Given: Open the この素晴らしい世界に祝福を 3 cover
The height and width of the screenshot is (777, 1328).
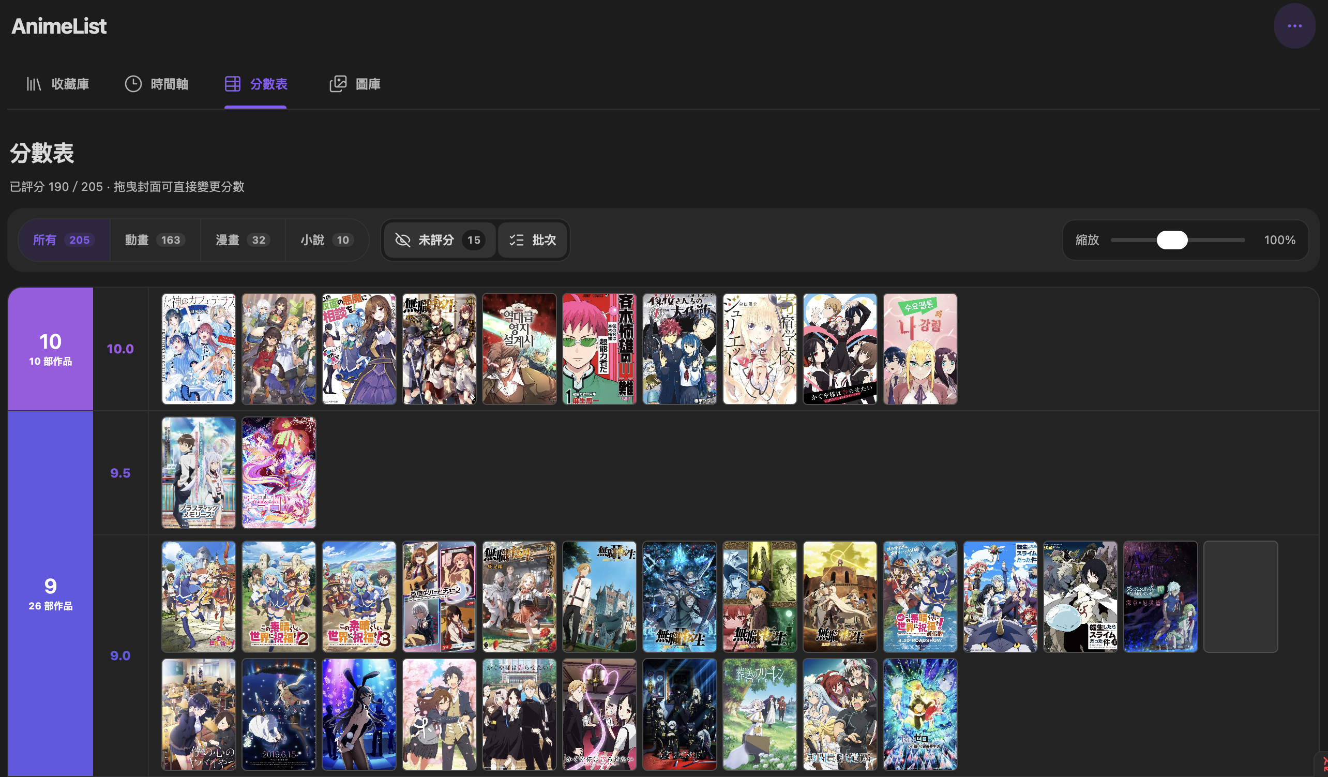Looking at the screenshot, I should coord(359,597).
